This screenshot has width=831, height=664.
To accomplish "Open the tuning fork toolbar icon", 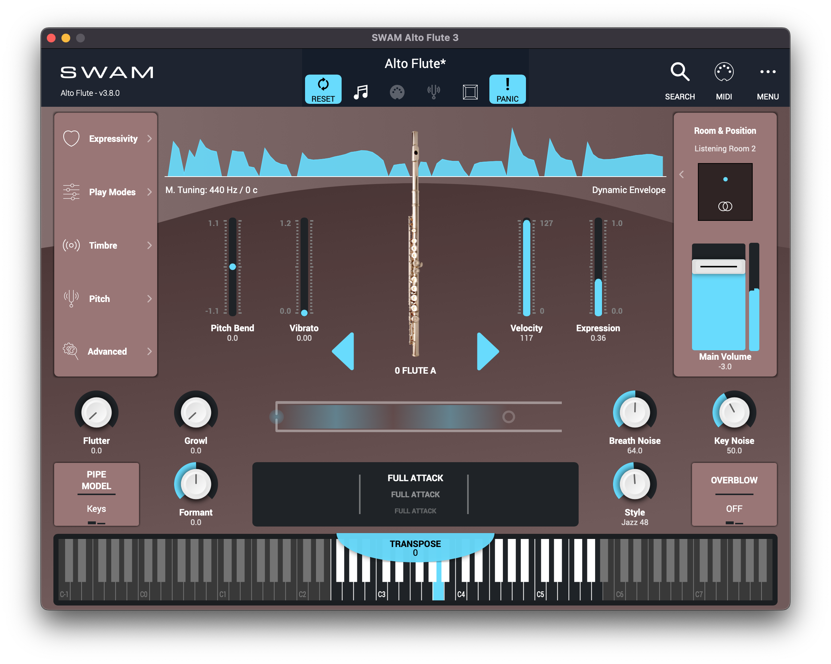I will tap(434, 92).
